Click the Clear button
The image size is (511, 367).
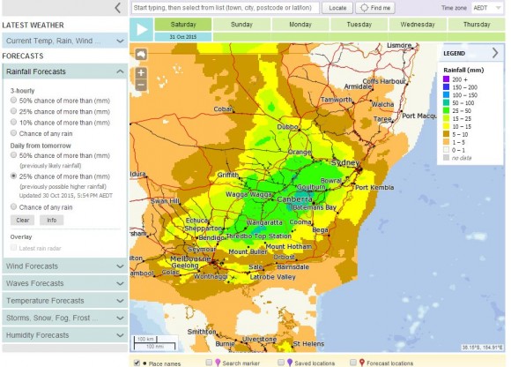click(23, 221)
